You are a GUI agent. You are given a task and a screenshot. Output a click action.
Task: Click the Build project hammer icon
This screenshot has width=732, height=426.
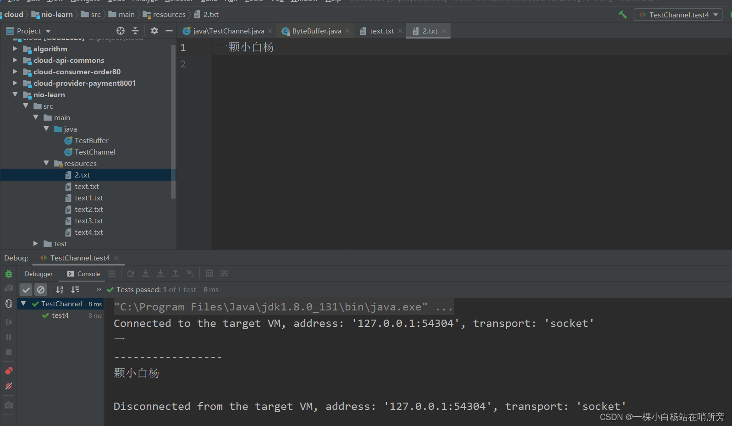pos(622,15)
